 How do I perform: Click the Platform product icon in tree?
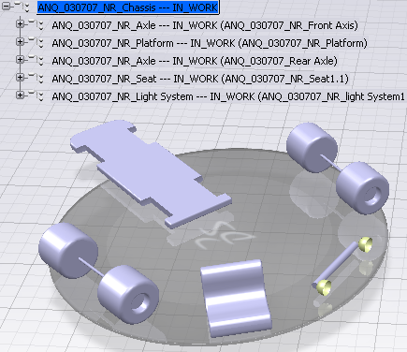tap(36, 42)
